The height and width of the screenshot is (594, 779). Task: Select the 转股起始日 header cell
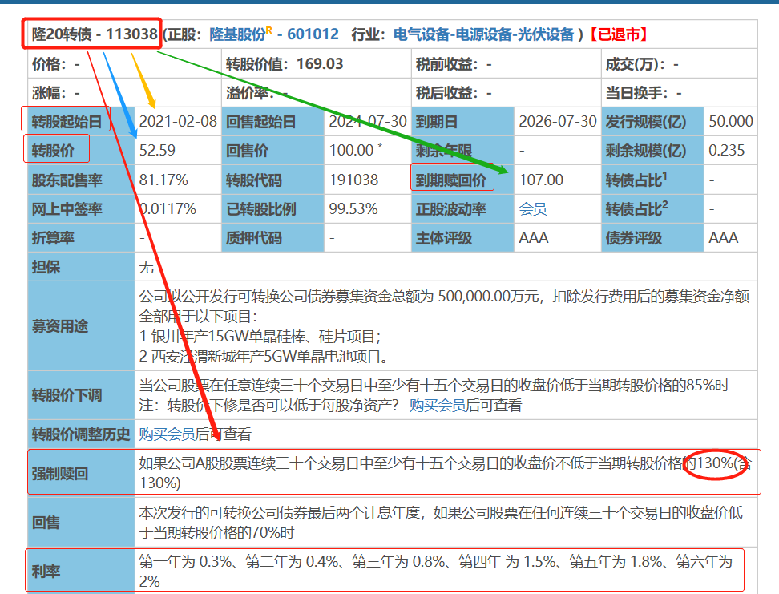coord(82,121)
